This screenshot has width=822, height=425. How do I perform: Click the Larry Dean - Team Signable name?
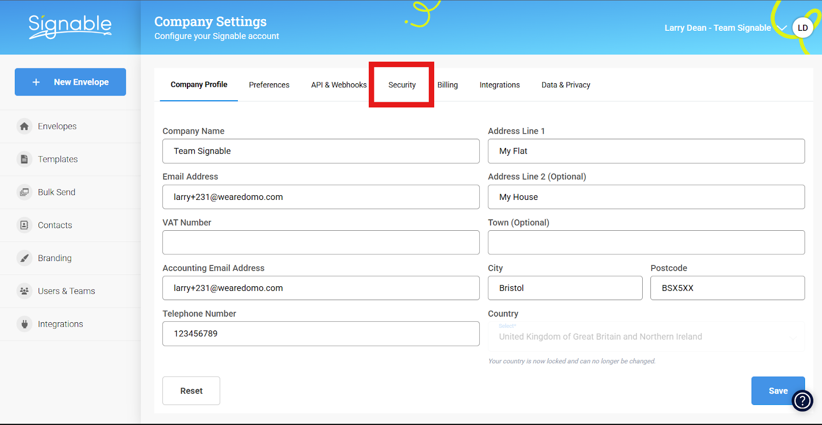pyautogui.click(x=718, y=28)
